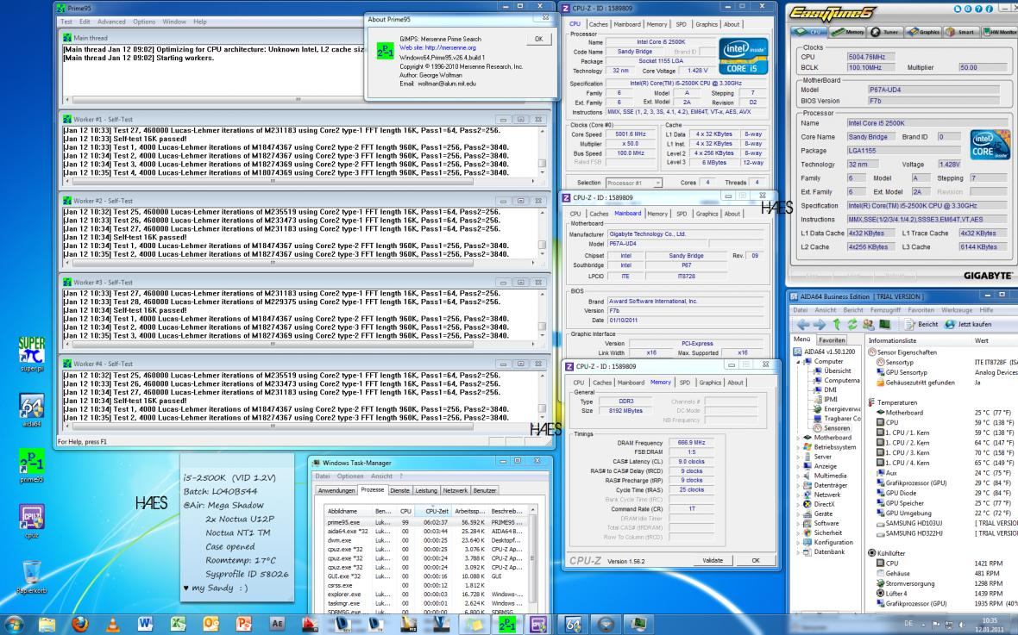The height and width of the screenshot is (635, 1018).
Task: Click Worker #1 horizontal scrollbar
Action: click(x=300, y=181)
